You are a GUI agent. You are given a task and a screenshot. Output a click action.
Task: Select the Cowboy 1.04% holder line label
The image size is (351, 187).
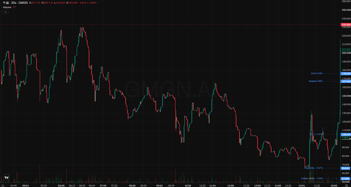pos(312,179)
